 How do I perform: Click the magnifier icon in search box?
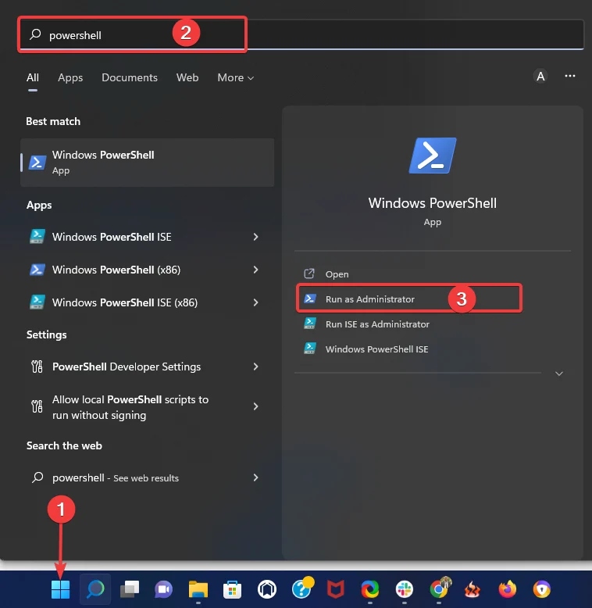coord(35,34)
